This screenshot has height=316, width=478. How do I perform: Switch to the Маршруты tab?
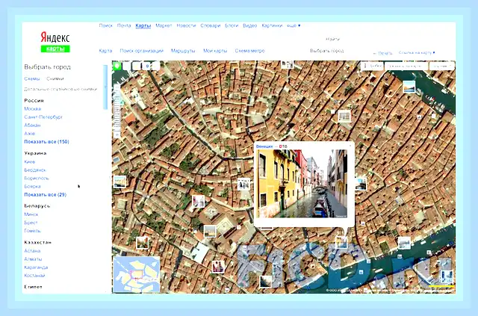[183, 51]
